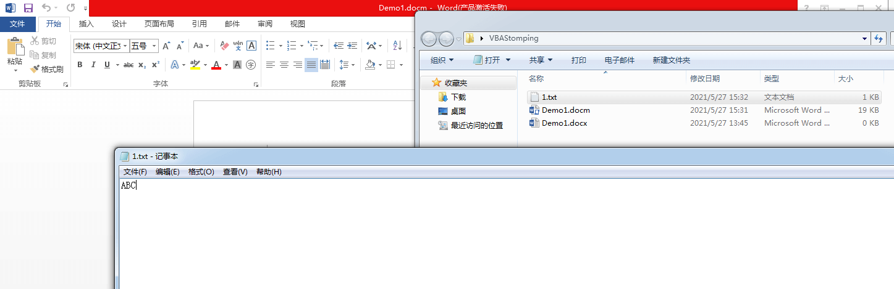Increase font size with the grow font icon
This screenshot has height=289, width=894.
click(166, 46)
